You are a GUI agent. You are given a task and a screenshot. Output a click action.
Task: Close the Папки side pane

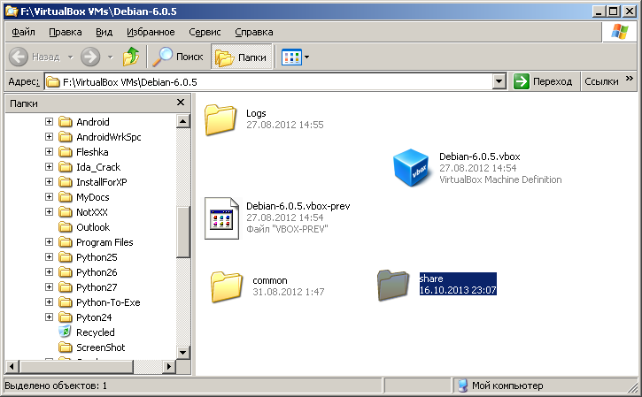[181, 103]
